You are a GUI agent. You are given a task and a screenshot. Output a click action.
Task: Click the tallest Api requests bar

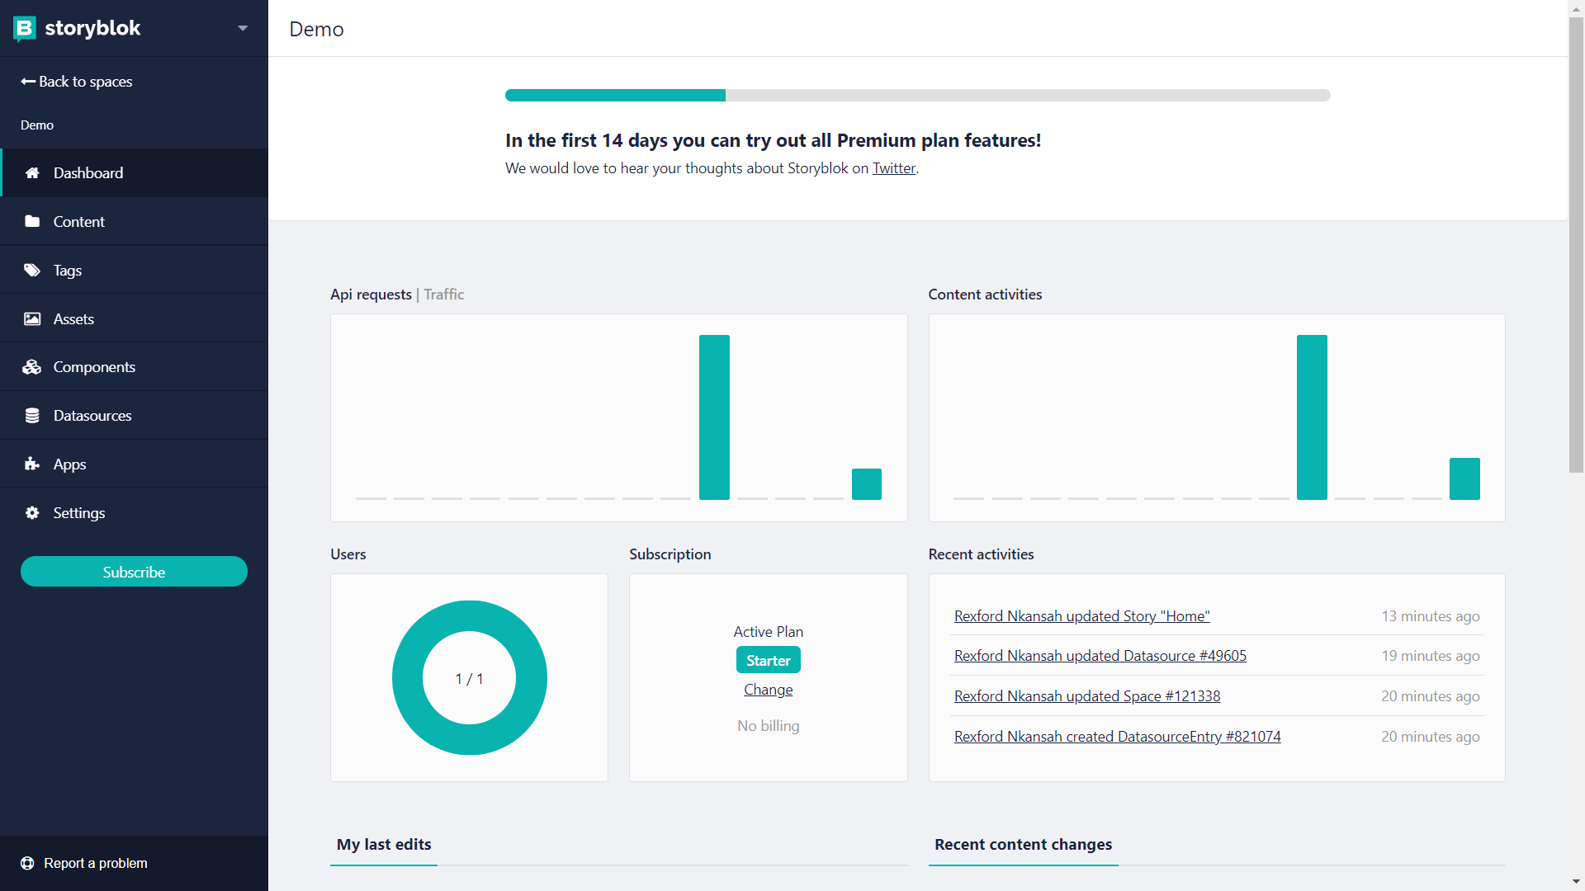tap(714, 417)
